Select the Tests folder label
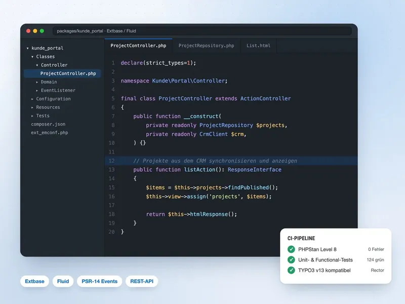The image size is (405, 304). (x=43, y=116)
